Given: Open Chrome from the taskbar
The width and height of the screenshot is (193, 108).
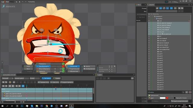Looking at the screenshot, I should point(47,106).
